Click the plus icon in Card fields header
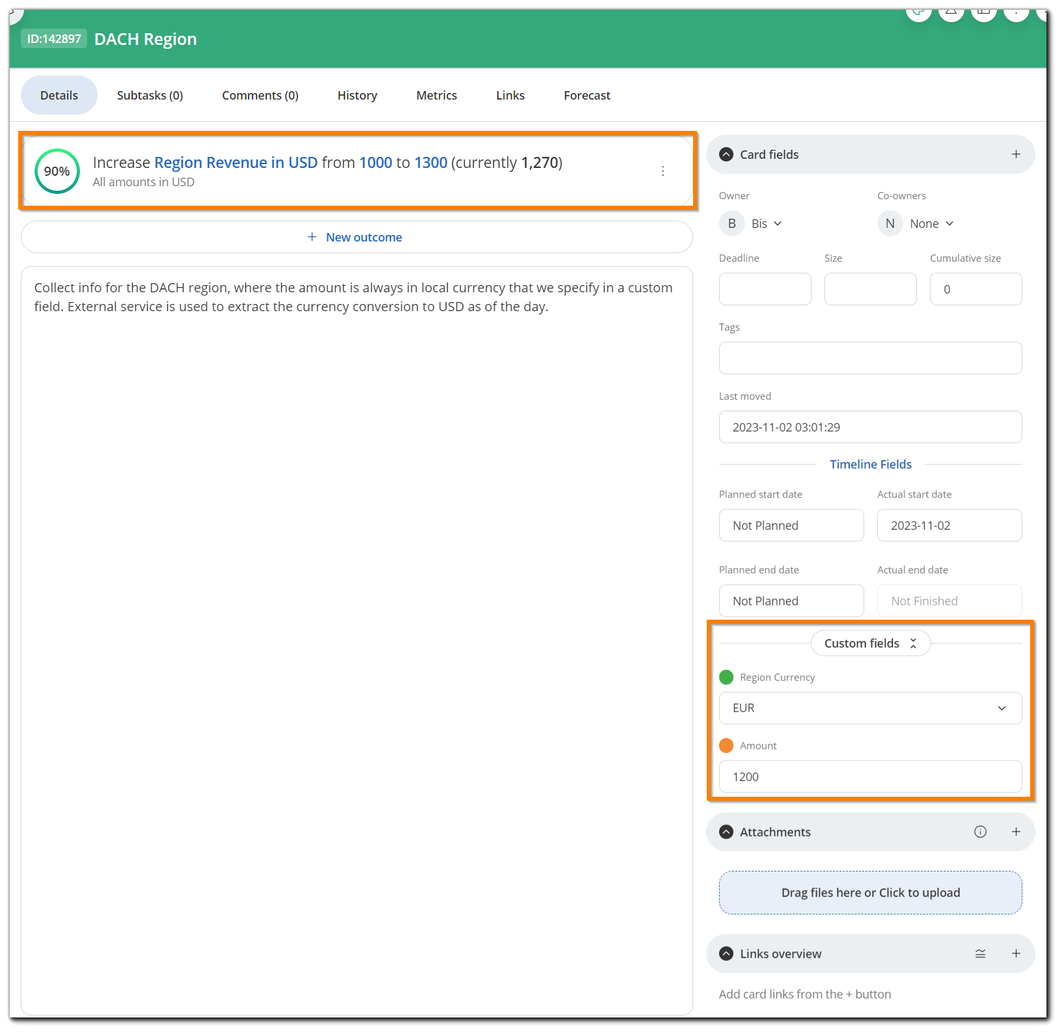 (1015, 154)
